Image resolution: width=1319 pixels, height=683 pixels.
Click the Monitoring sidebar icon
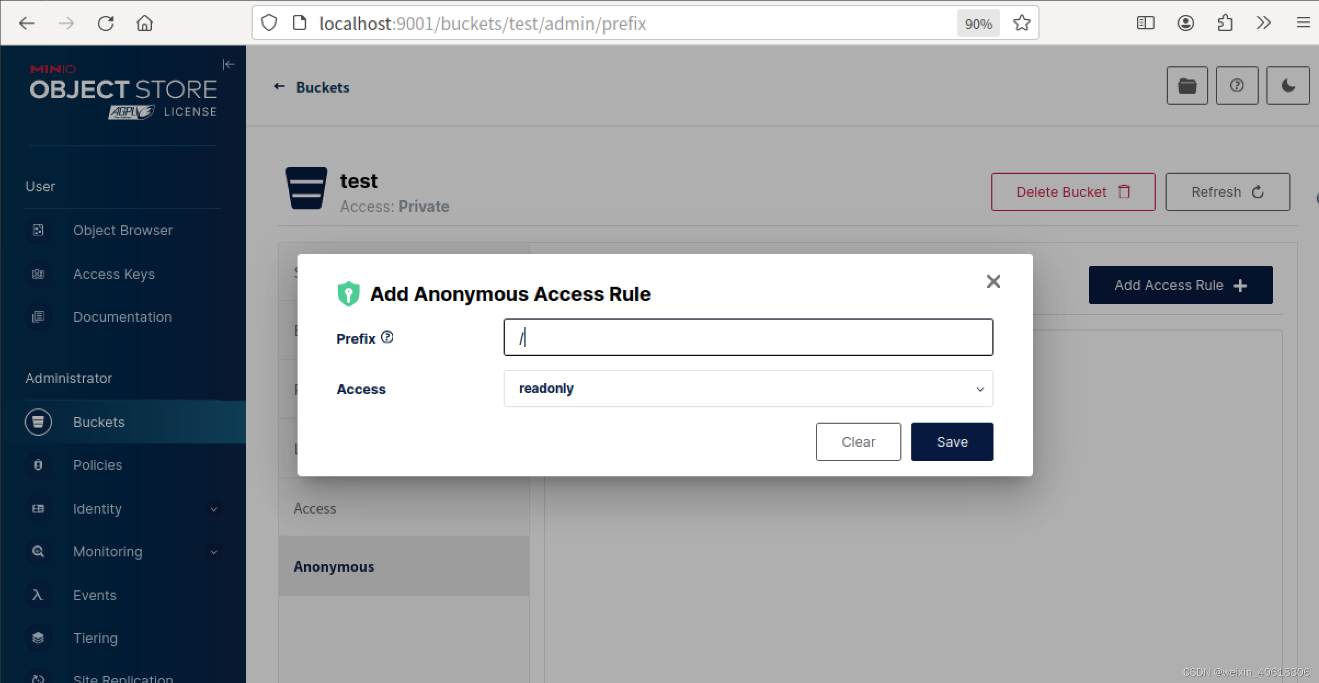pyautogui.click(x=37, y=551)
